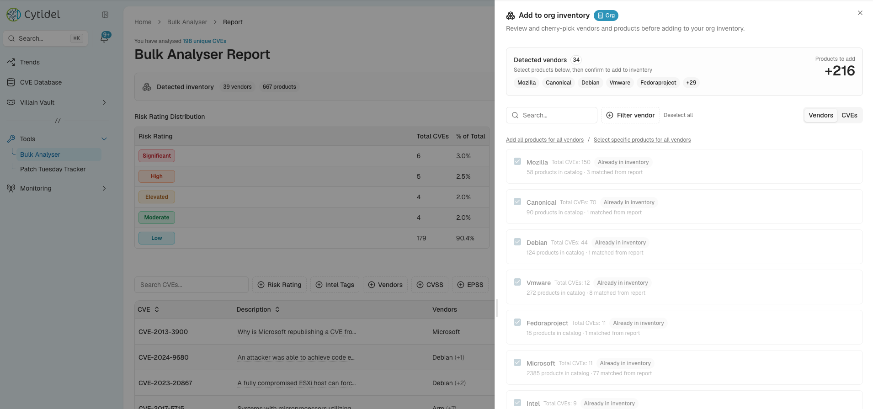Click the Detected inventory cubes icon
The height and width of the screenshot is (409, 873).
147,87
